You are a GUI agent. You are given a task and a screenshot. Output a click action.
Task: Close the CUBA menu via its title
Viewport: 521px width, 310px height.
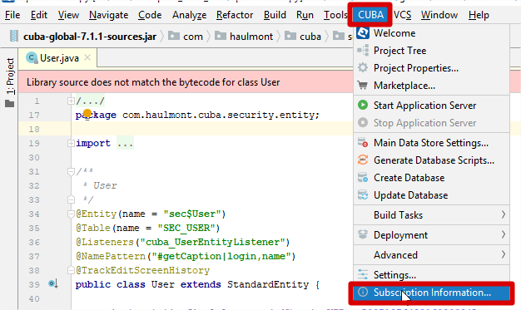[x=370, y=15]
